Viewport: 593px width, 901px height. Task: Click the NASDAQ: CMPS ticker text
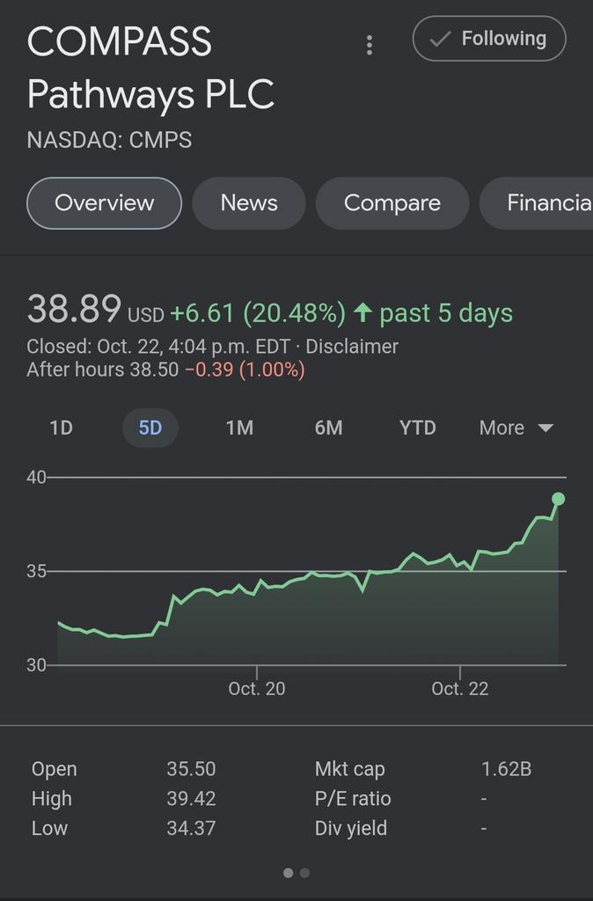coord(109,140)
